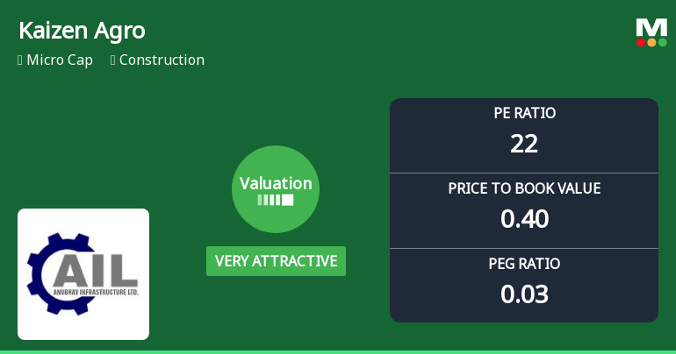The width and height of the screenshot is (676, 354).
Task: Click the red dot under the M logo
Action: 641,42
